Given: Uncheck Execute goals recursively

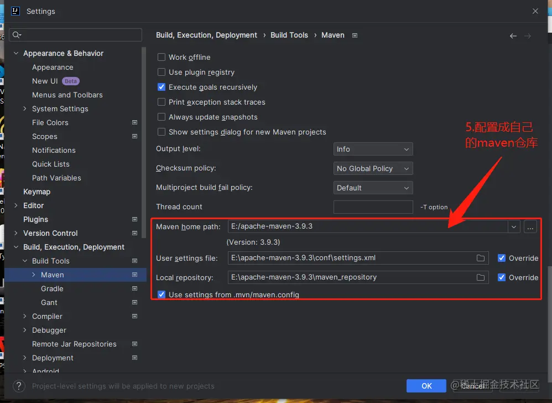Looking at the screenshot, I should [162, 87].
